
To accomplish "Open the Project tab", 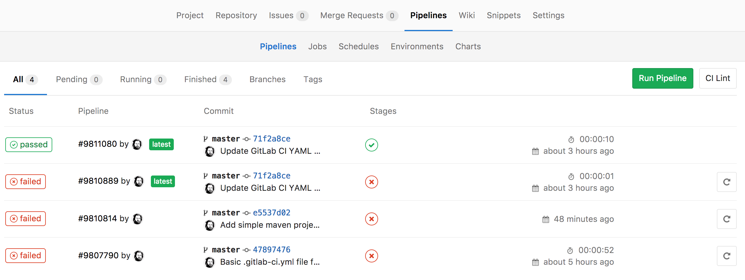I will point(190,15).
